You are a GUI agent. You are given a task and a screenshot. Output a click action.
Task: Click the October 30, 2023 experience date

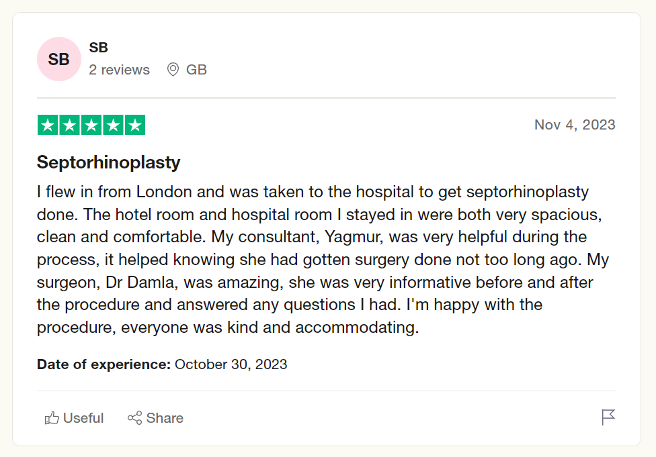point(231,364)
